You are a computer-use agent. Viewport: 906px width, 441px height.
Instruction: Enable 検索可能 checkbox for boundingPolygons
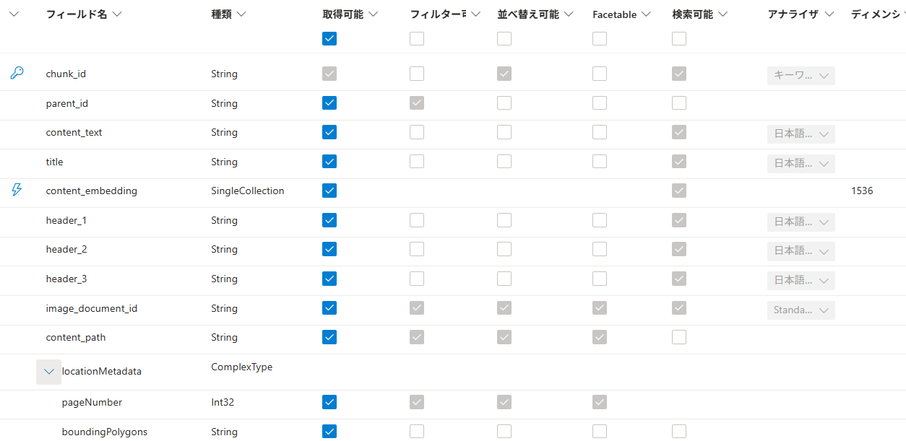(x=679, y=431)
